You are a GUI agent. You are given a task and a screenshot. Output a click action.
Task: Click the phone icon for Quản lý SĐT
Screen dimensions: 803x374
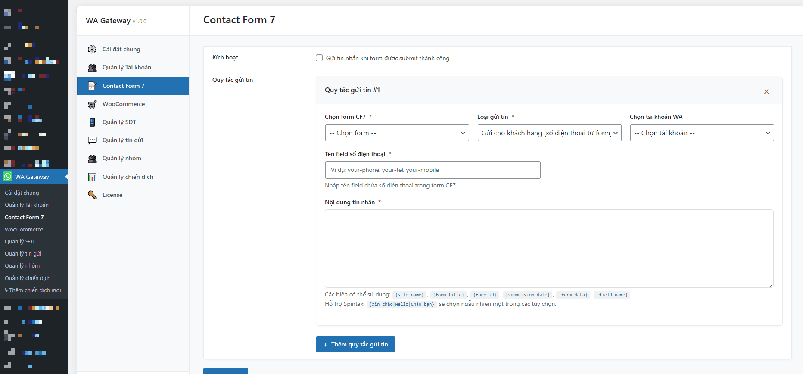tap(92, 122)
